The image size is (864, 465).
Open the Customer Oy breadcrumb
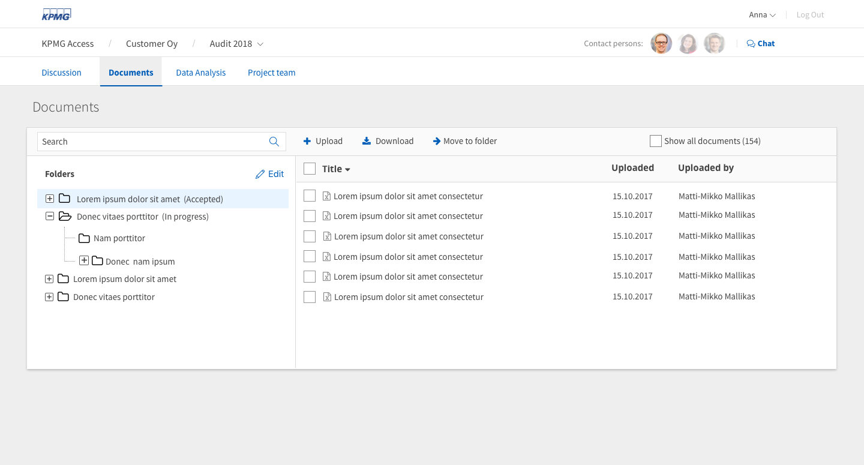point(152,43)
